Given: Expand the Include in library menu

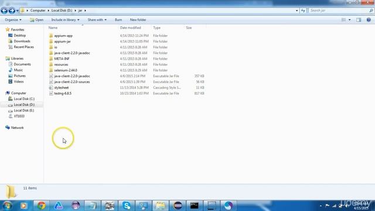Looking at the screenshot, I should click(x=65, y=20).
